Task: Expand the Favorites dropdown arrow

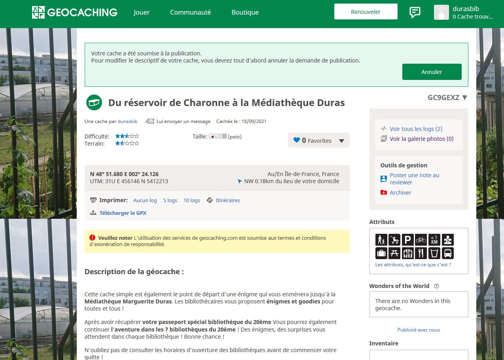Action: [341, 141]
